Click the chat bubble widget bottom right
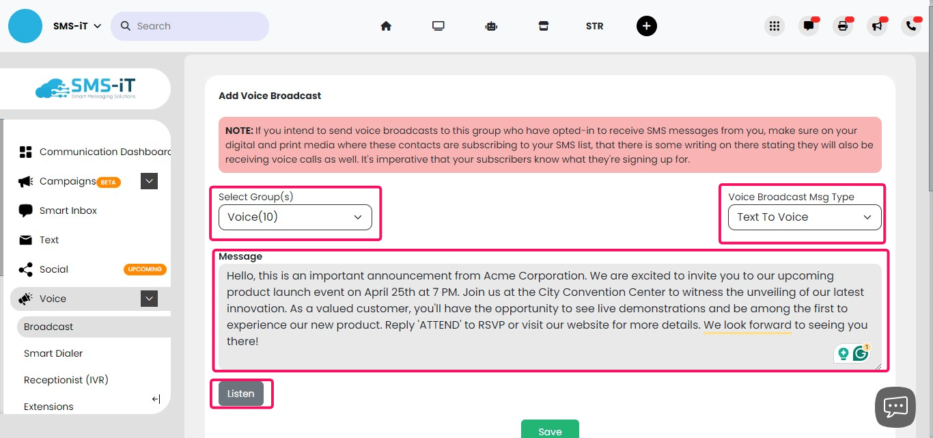The image size is (933, 438). [895, 407]
